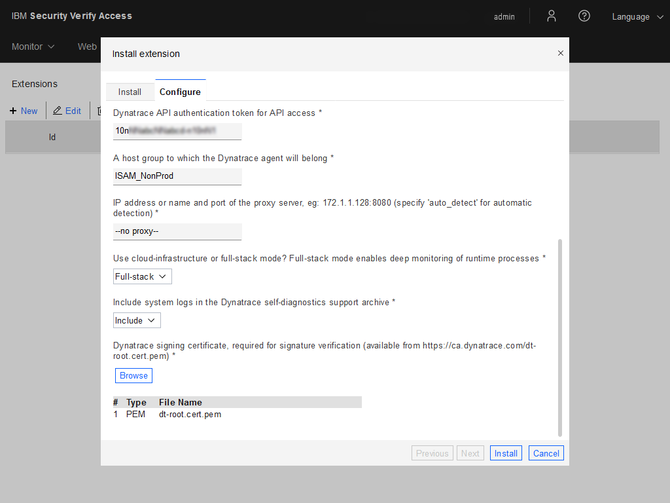Click the plus icon next to New

pos(13,111)
